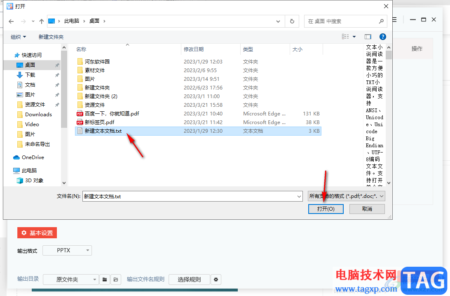Screen dimensions: 450x296
Task: Click the open-folder icon beside 输出目录
Action: (116, 280)
